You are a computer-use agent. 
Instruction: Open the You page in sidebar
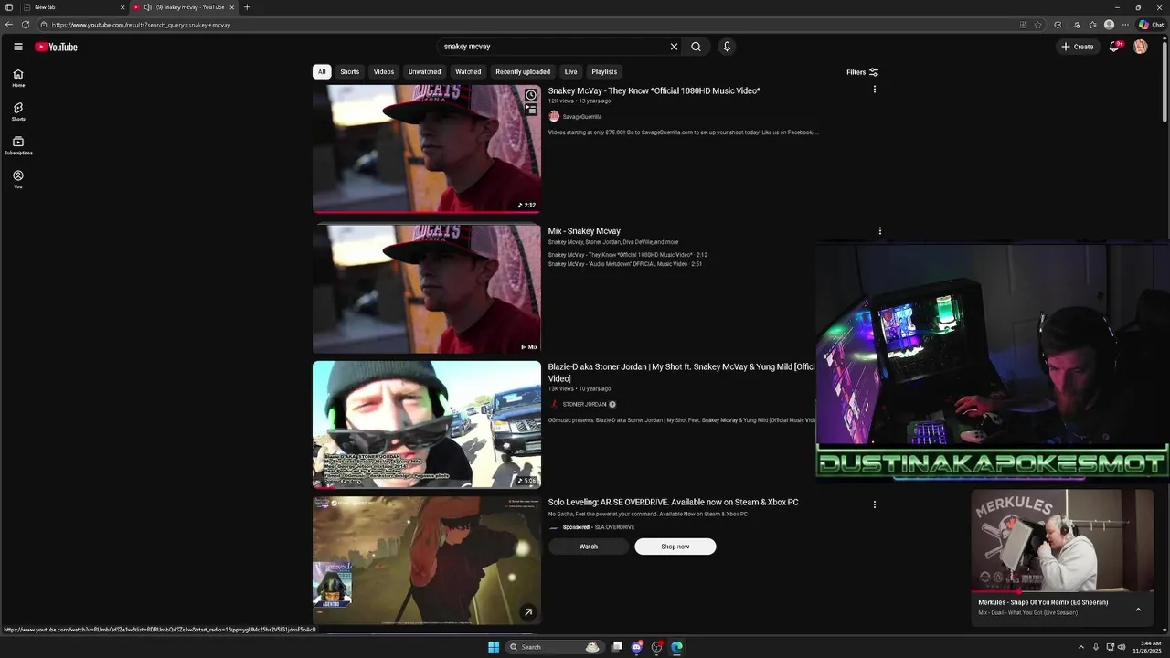pyautogui.click(x=18, y=179)
